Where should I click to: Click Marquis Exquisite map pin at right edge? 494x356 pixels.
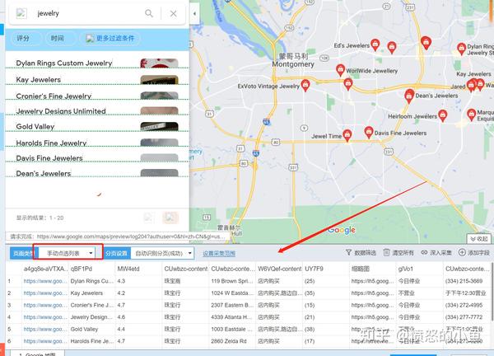[471, 115]
